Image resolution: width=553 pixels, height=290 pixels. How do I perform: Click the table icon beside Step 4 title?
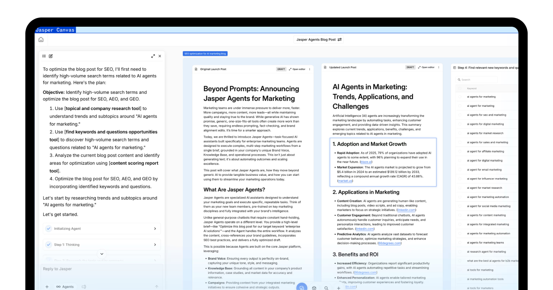click(x=454, y=68)
